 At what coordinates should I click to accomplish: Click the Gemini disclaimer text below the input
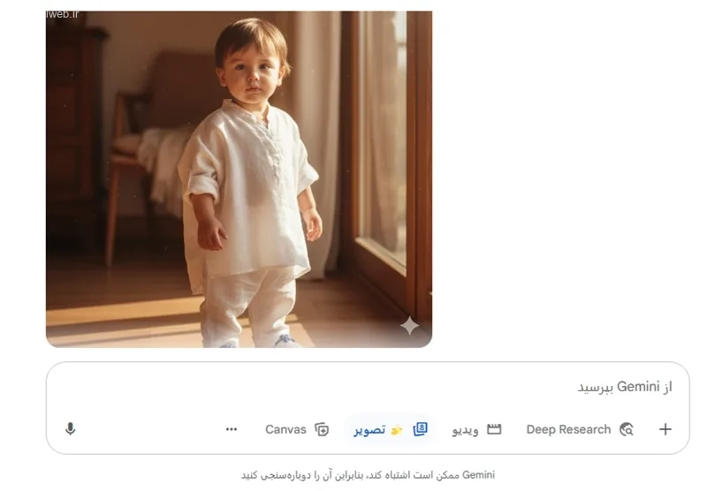[368, 475]
